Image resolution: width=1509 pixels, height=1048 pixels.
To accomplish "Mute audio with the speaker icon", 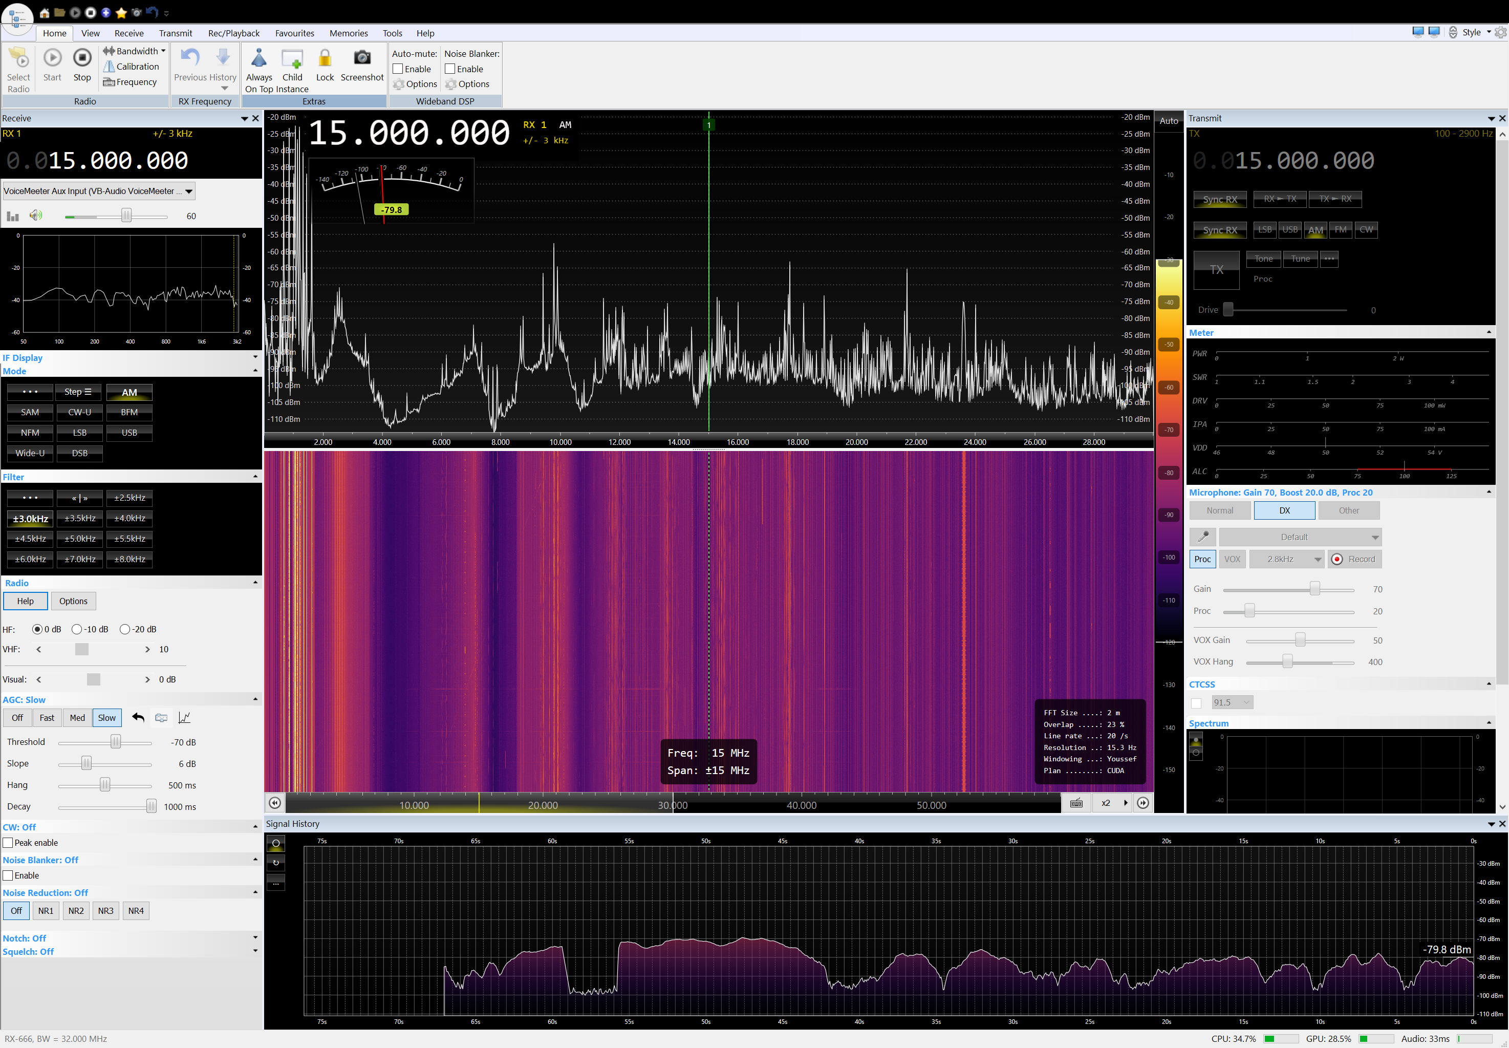I will click(36, 216).
